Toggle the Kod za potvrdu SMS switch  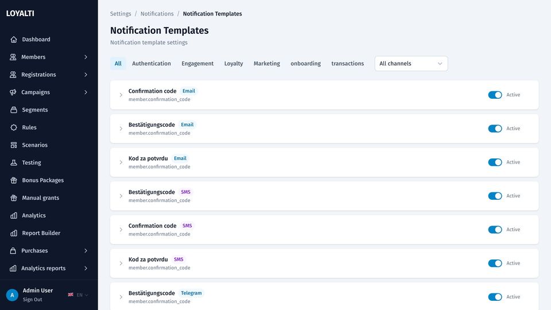click(x=495, y=263)
